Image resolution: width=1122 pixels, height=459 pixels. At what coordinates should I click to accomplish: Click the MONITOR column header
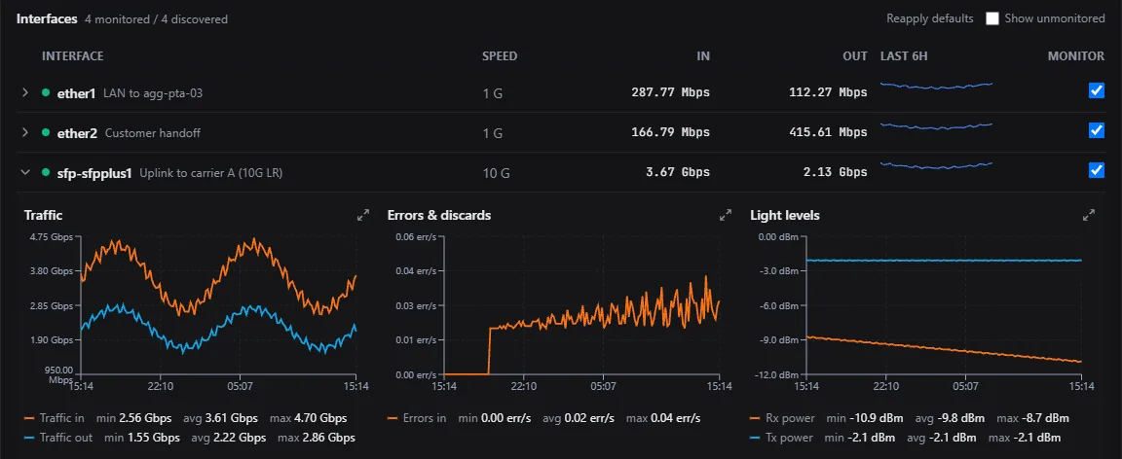click(1076, 55)
